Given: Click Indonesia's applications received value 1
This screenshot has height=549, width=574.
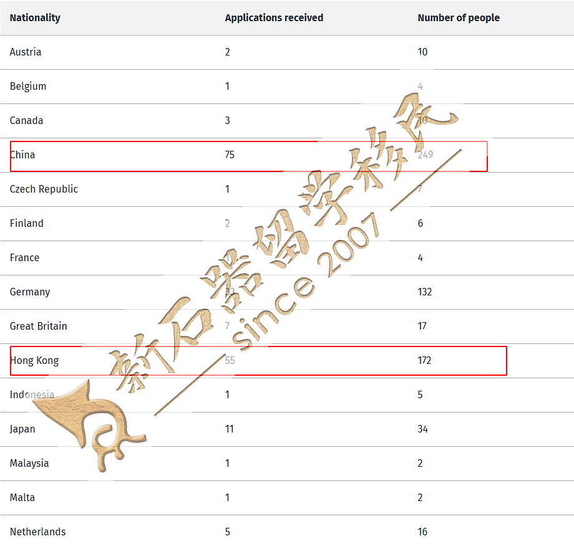Looking at the screenshot, I should coord(227,394).
